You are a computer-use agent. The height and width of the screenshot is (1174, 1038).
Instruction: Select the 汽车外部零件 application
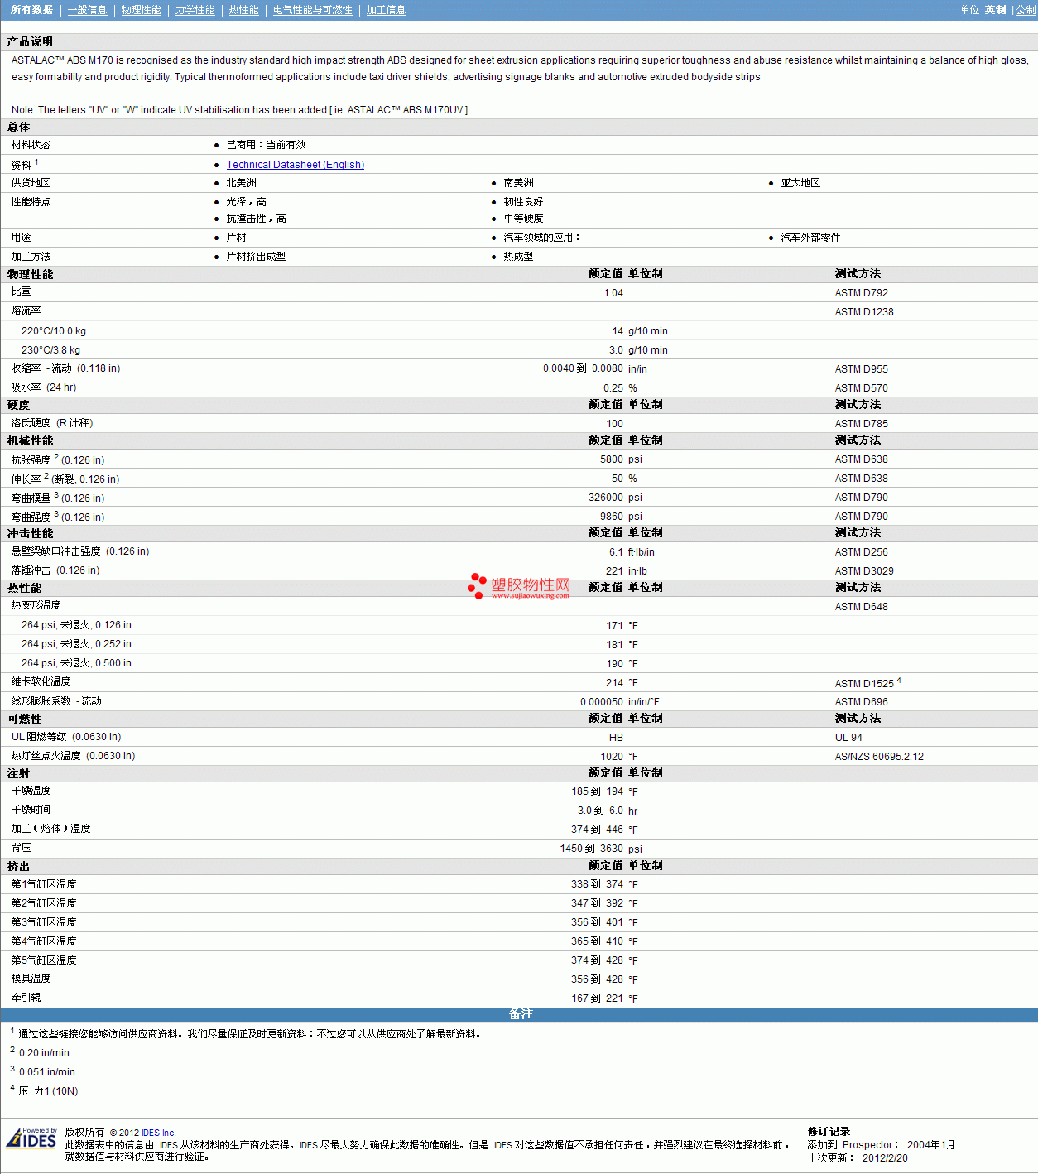810,238
